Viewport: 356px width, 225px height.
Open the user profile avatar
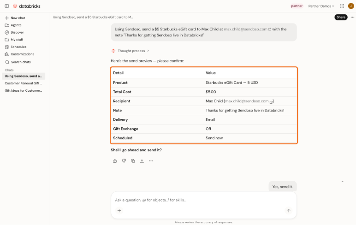click(351, 6)
